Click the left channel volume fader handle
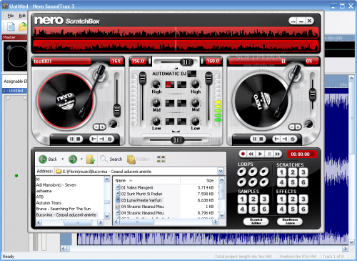Image resolution: width=357 pixels, height=261 pixels. click(143, 78)
